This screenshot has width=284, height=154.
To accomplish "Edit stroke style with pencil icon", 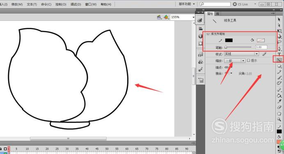I will click(x=264, y=54).
